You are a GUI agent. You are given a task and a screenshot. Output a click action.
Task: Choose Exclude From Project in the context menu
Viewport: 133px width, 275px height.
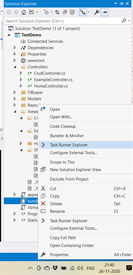point(69,179)
